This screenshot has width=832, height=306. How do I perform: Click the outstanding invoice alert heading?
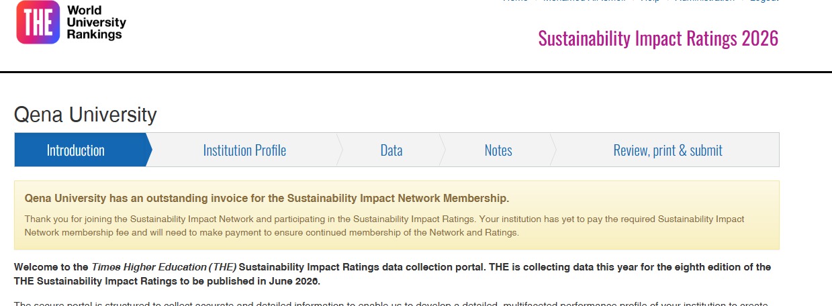point(267,198)
